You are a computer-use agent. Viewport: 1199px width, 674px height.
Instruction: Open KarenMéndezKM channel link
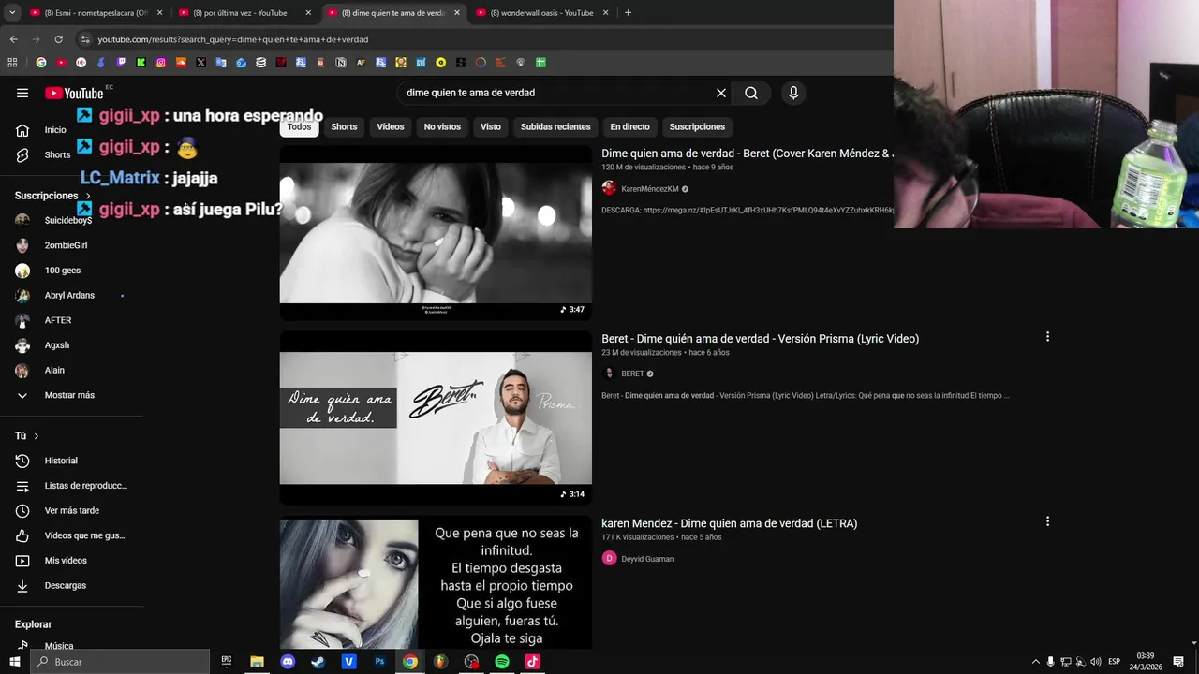(x=649, y=189)
